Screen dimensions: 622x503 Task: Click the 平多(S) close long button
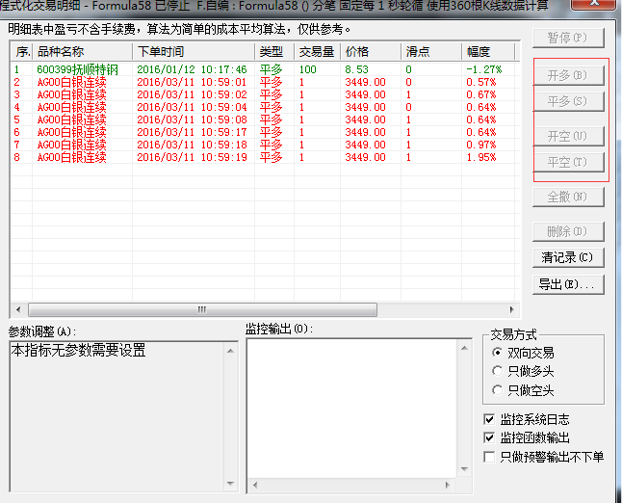pos(568,101)
